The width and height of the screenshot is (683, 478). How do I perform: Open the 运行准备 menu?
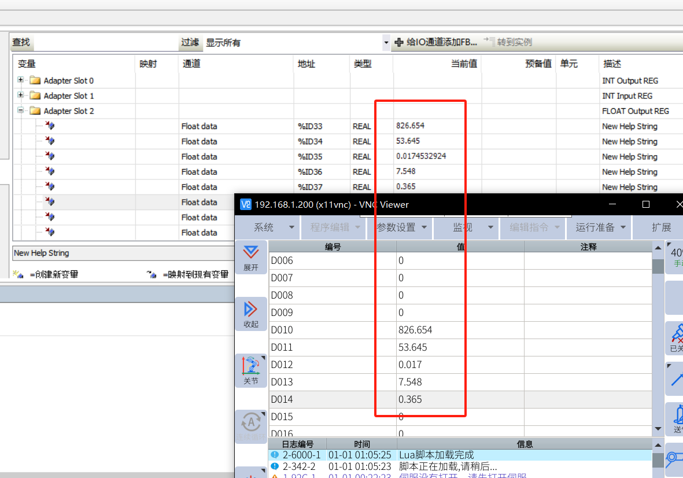(600, 227)
